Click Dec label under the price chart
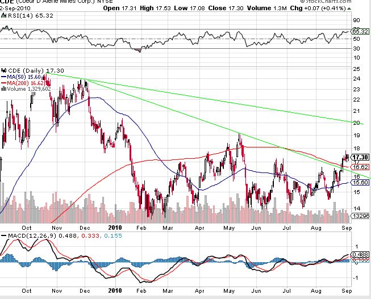371x299 pixels. point(85,228)
